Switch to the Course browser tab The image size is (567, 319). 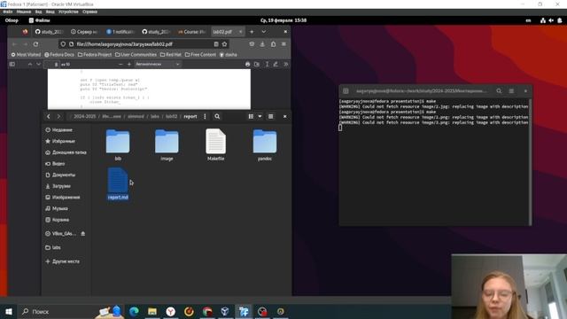[x=192, y=32]
